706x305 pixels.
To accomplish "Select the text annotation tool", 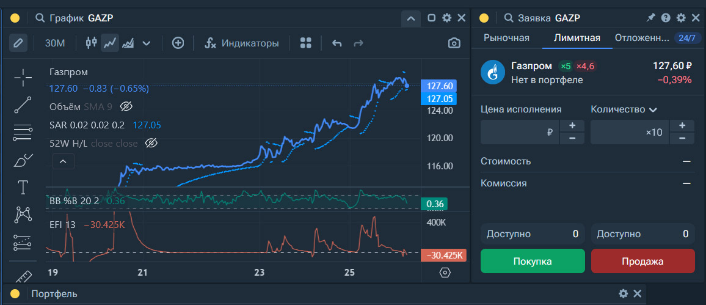I will (x=23, y=188).
